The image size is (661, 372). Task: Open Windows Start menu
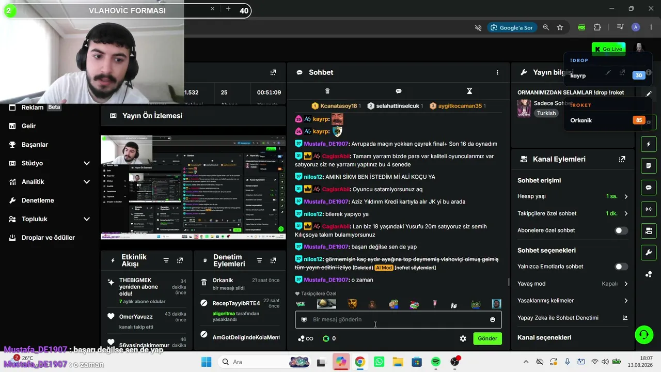pyautogui.click(x=206, y=362)
